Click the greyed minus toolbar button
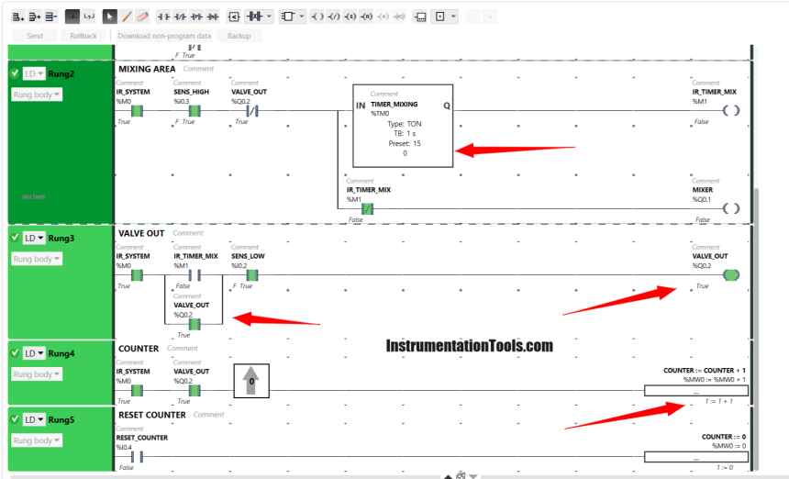Viewport: 789px width, 479px height. 473,17
